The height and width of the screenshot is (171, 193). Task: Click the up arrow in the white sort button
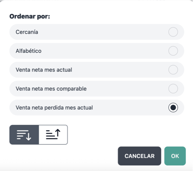(58, 133)
